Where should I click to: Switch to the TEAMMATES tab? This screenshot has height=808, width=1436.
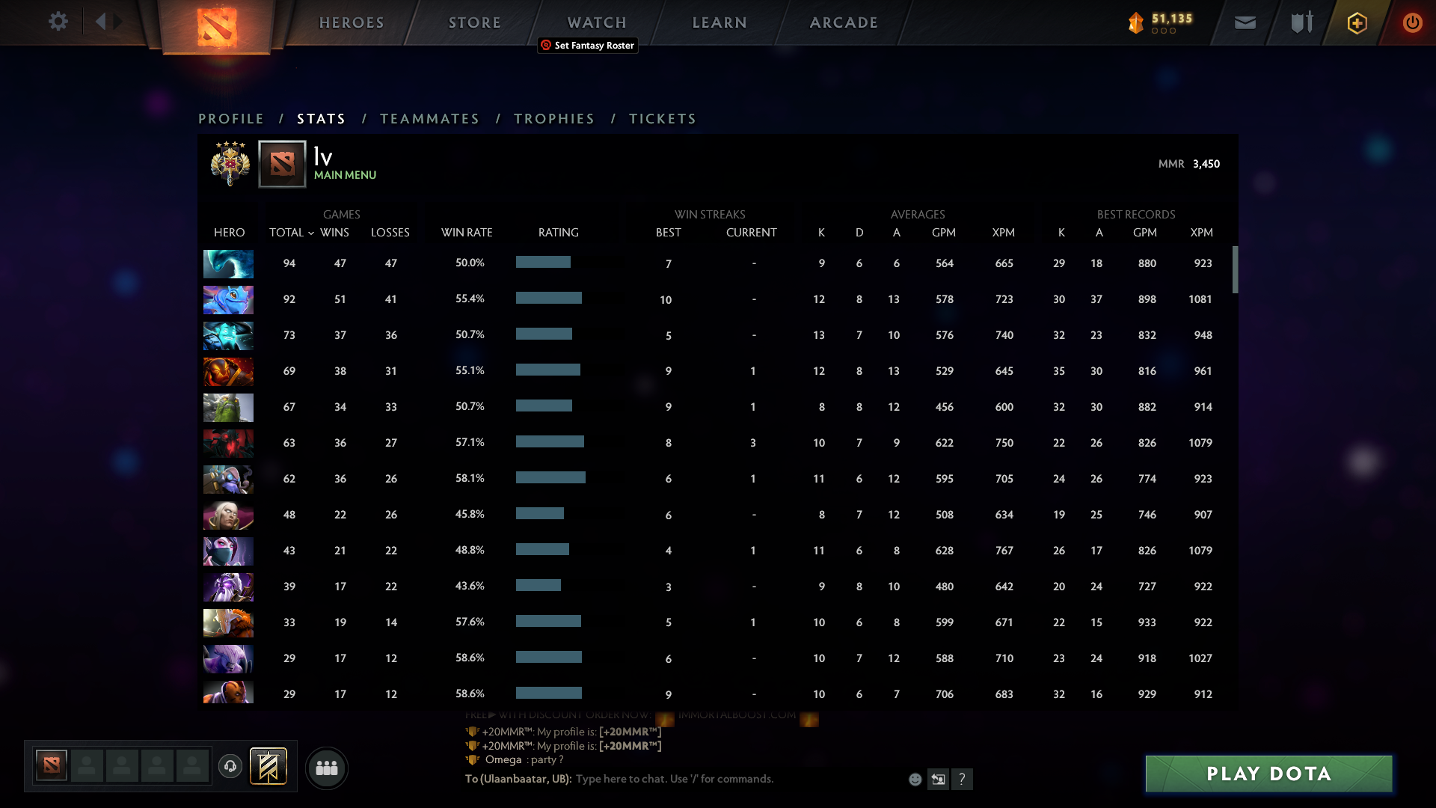(429, 119)
